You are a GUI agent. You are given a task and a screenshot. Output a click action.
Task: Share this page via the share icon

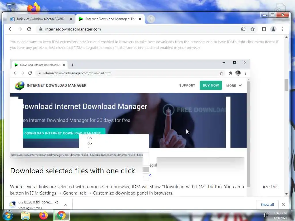[243, 29]
